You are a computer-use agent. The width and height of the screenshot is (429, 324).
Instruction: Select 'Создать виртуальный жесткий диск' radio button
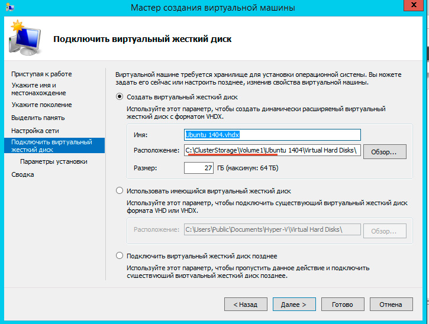coord(120,96)
